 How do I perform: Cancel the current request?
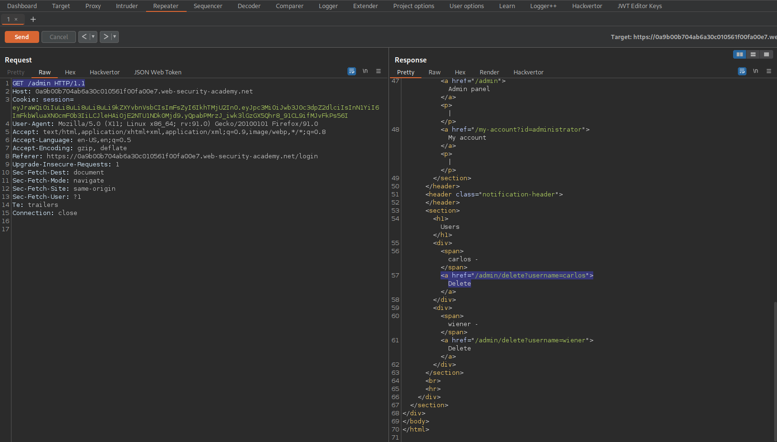click(59, 37)
